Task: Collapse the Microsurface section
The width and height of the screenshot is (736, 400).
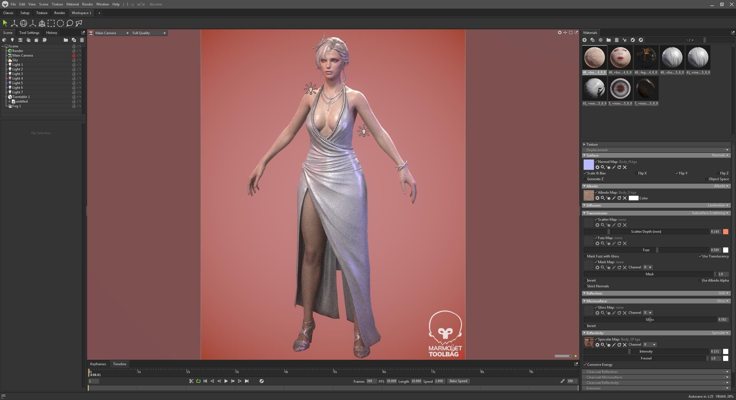Action: tap(584, 301)
